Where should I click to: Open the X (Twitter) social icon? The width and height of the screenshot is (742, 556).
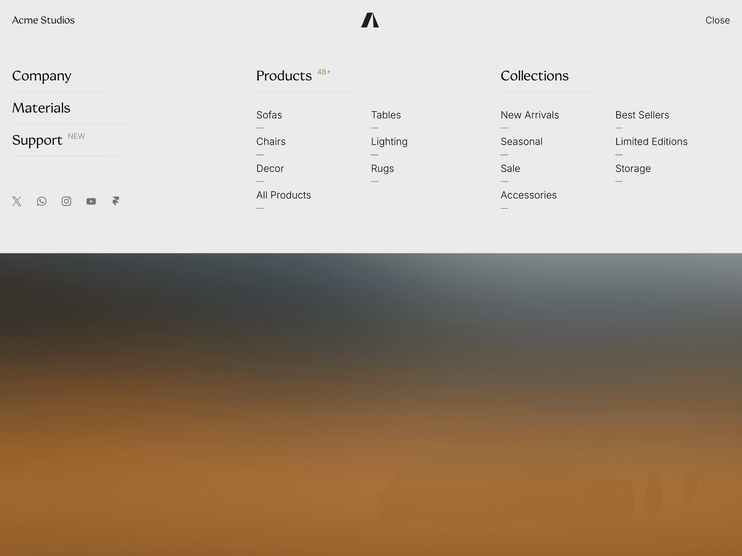click(x=17, y=201)
